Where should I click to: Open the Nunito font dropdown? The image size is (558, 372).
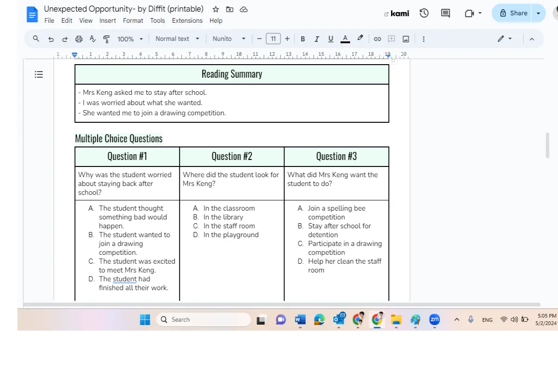pyautogui.click(x=229, y=39)
